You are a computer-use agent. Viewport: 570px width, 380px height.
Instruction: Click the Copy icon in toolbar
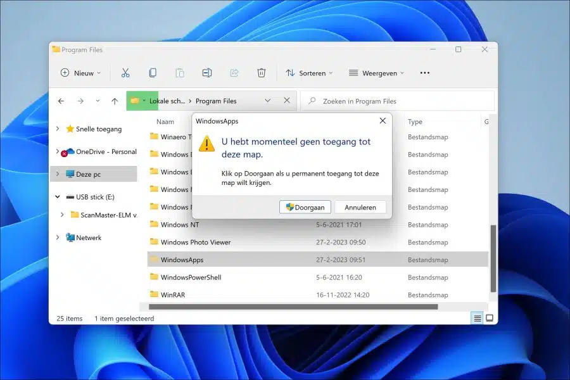[x=153, y=73]
